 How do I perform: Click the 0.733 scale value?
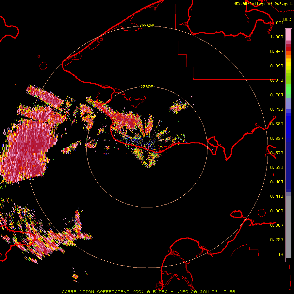[277, 109]
